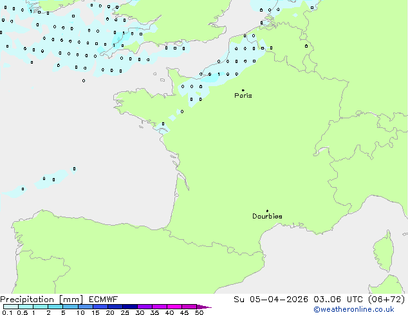
Task: Click the Su 05-04-2026 date text
Action: 271,300
